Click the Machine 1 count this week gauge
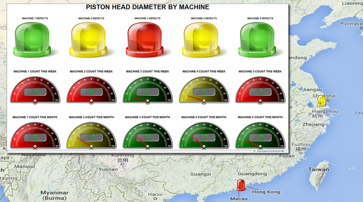This screenshot has width=363, height=202. pos(35,90)
